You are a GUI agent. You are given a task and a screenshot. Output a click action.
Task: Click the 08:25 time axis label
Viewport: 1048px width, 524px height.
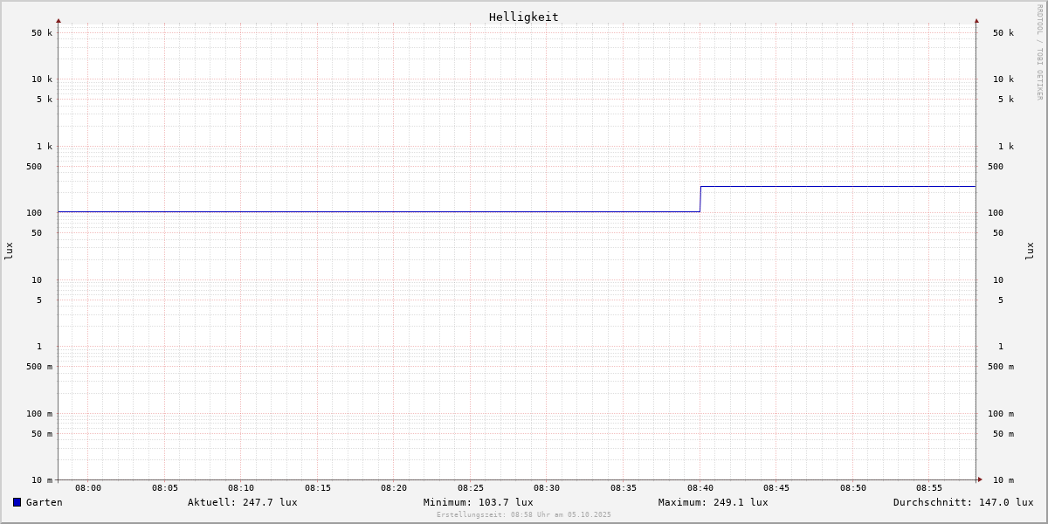(471, 488)
